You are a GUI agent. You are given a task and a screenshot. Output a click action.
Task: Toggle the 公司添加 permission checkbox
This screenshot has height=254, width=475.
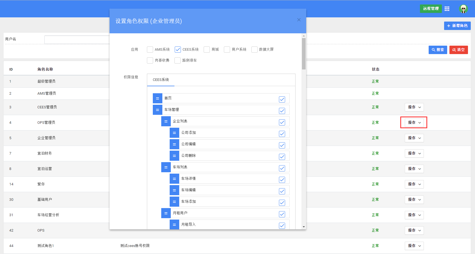point(282,134)
